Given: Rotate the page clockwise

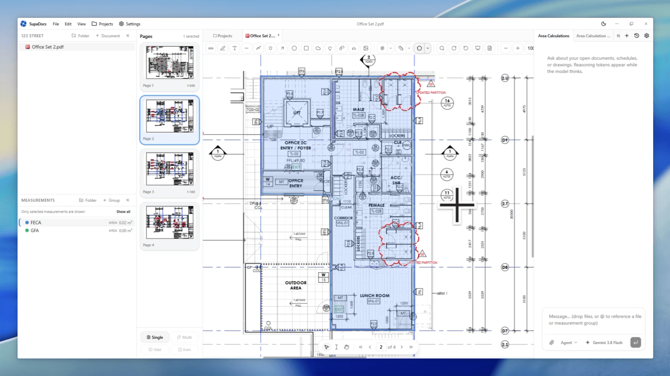Looking at the screenshot, I should click(x=454, y=48).
